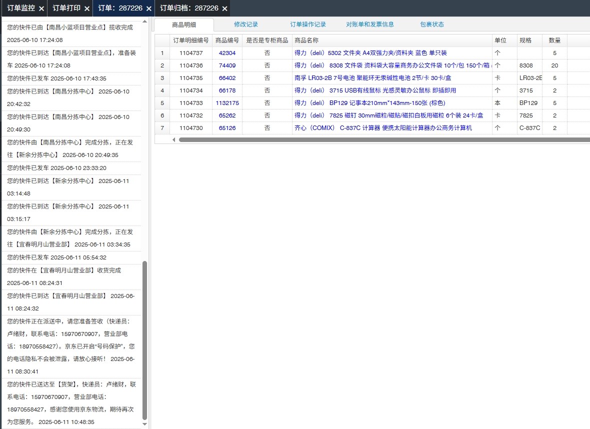Open product number 74409 link
Image resolution: width=590 pixels, height=429 pixels.
[227, 65]
